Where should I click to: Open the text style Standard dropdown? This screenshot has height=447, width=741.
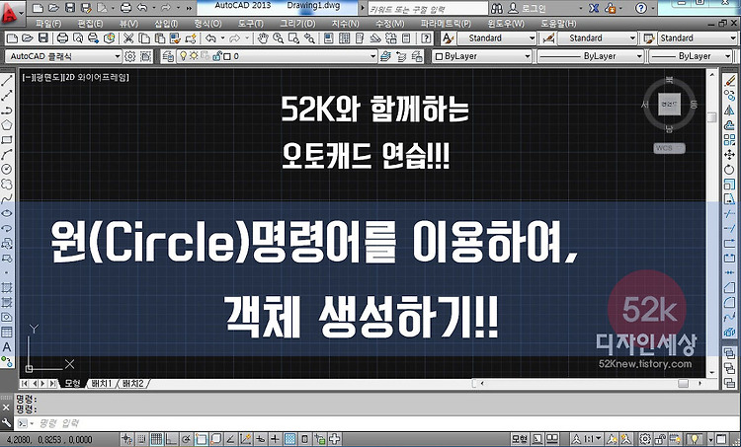[496, 38]
